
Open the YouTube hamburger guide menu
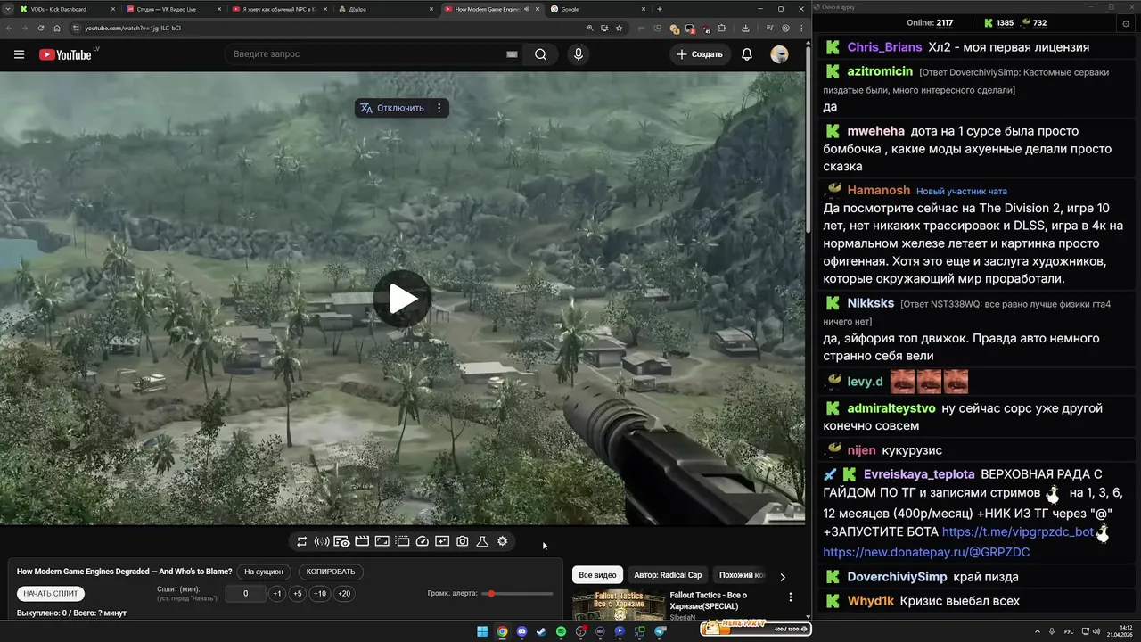click(19, 54)
